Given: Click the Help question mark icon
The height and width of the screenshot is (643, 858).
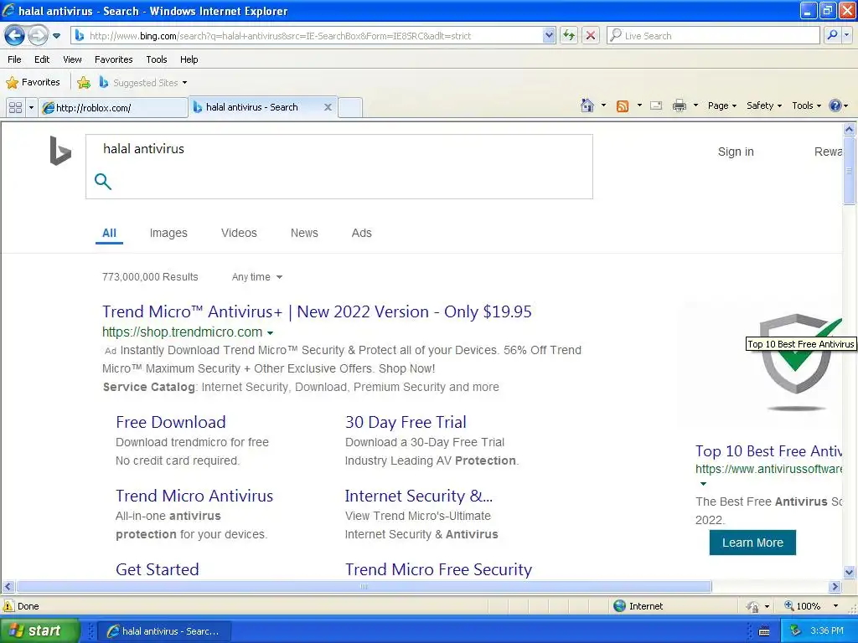Looking at the screenshot, I should [x=835, y=106].
